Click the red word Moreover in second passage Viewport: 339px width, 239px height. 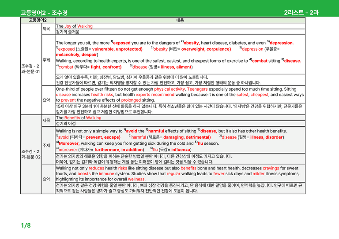(69, 143)
